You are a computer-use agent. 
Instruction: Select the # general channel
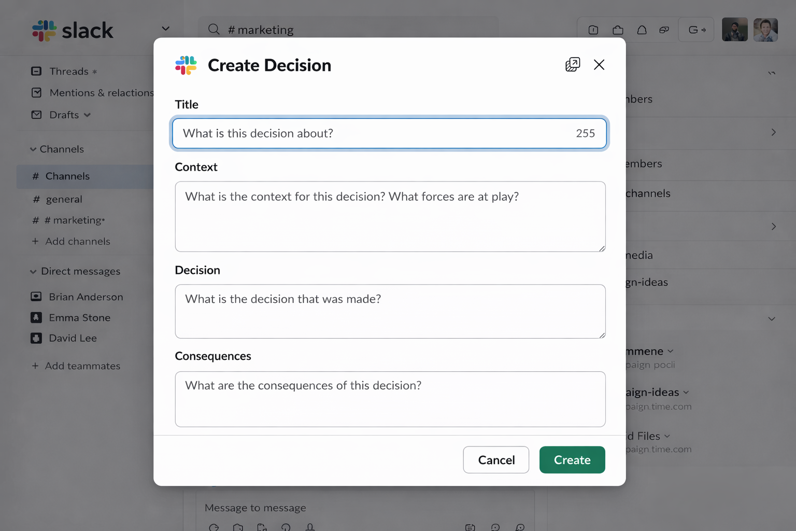point(65,199)
